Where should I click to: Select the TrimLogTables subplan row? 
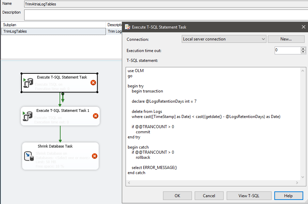coord(53,31)
